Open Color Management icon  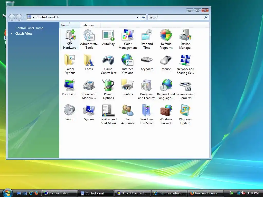(128, 39)
